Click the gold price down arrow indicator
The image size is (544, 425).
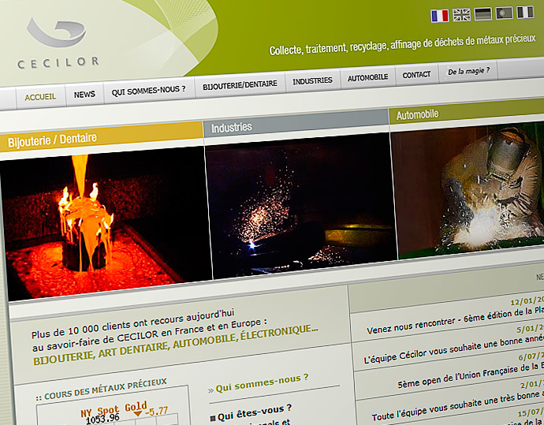click(138, 413)
